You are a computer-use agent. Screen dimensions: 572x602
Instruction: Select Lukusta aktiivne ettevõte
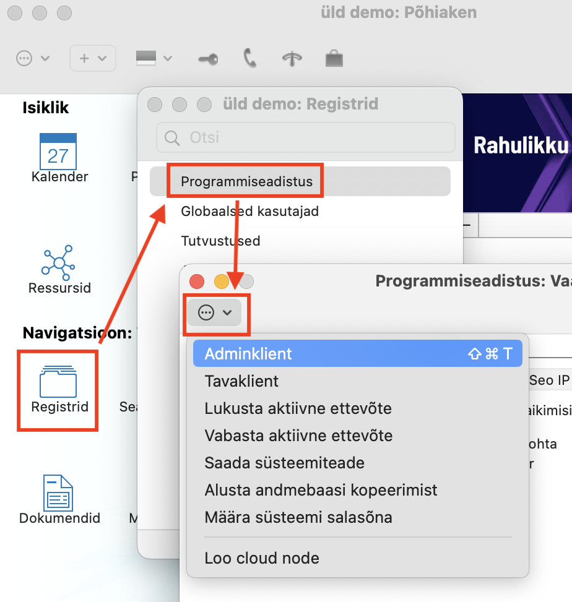(x=298, y=408)
